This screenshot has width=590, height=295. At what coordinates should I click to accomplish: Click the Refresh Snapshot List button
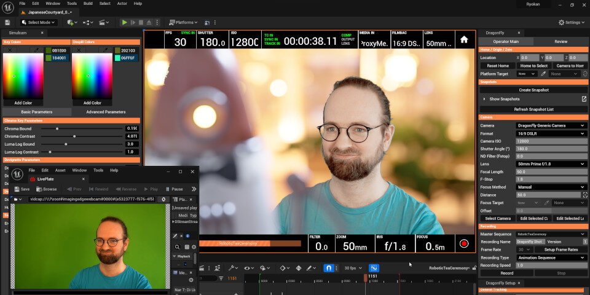pos(533,109)
